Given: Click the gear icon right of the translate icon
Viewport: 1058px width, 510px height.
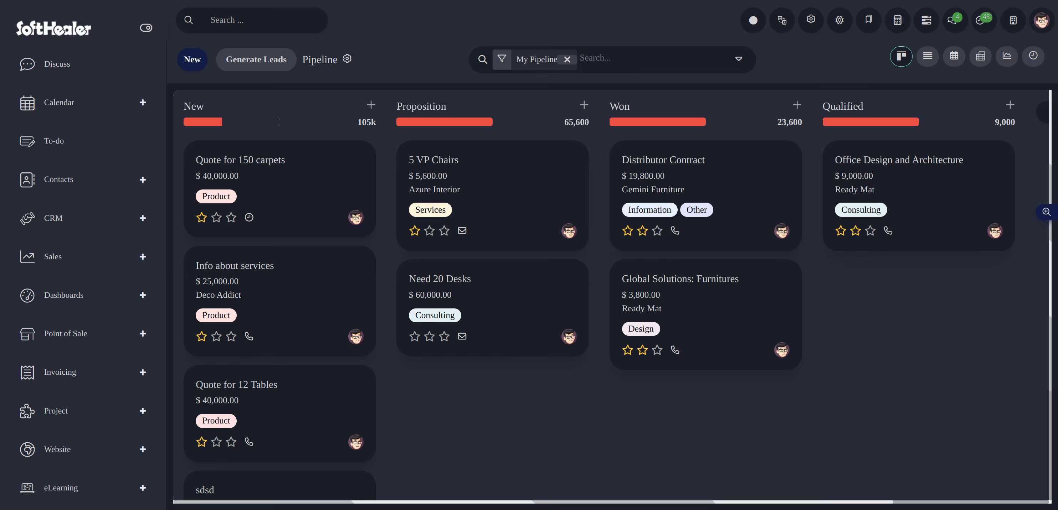Looking at the screenshot, I should click(x=810, y=19).
